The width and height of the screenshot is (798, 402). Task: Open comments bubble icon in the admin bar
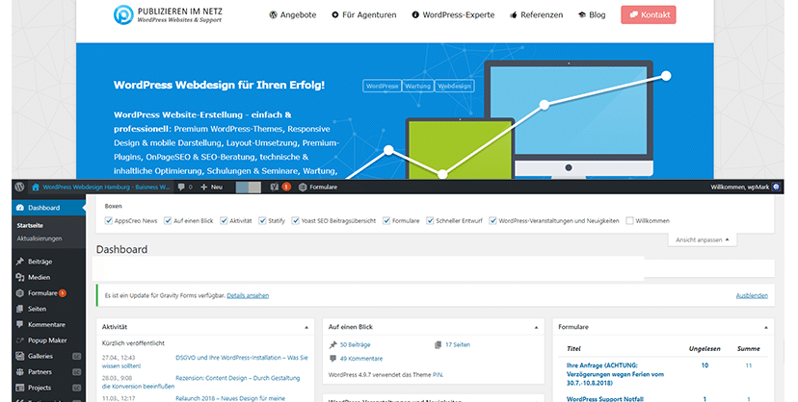181,187
